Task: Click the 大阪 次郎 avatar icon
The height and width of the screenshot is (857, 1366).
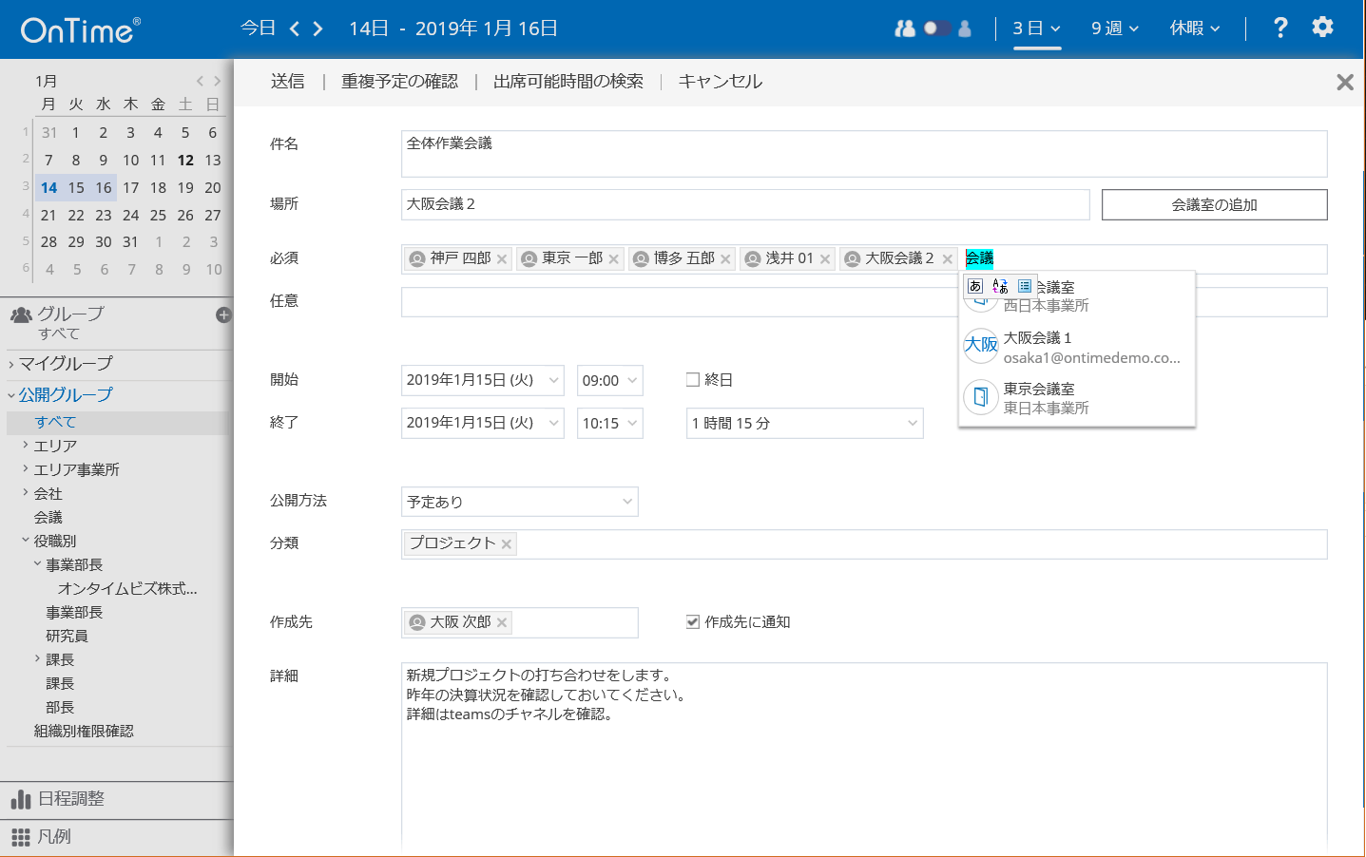Action: coord(416,622)
